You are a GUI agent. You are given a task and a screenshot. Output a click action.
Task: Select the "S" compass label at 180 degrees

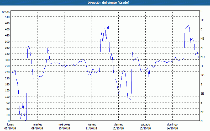201,84
